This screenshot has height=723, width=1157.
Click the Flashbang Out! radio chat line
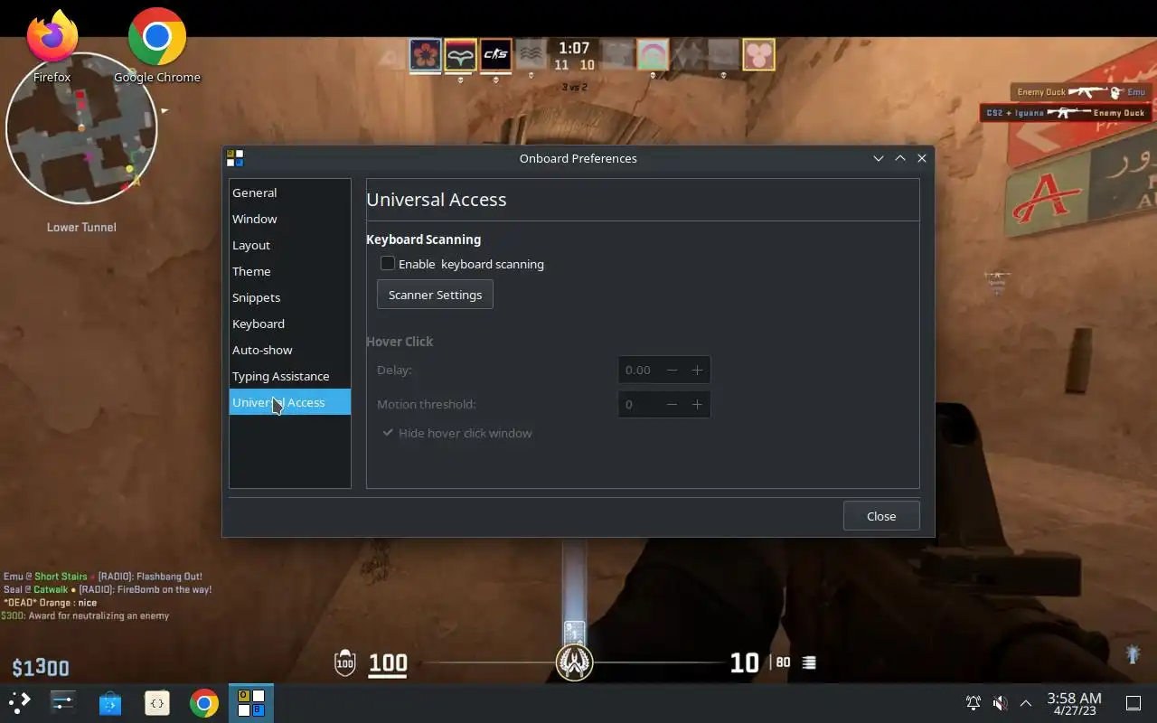103,577
